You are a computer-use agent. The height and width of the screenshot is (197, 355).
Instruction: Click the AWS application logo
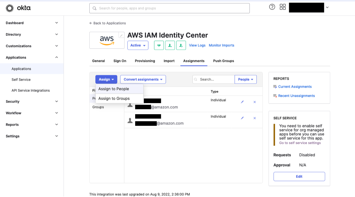[107, 40]
